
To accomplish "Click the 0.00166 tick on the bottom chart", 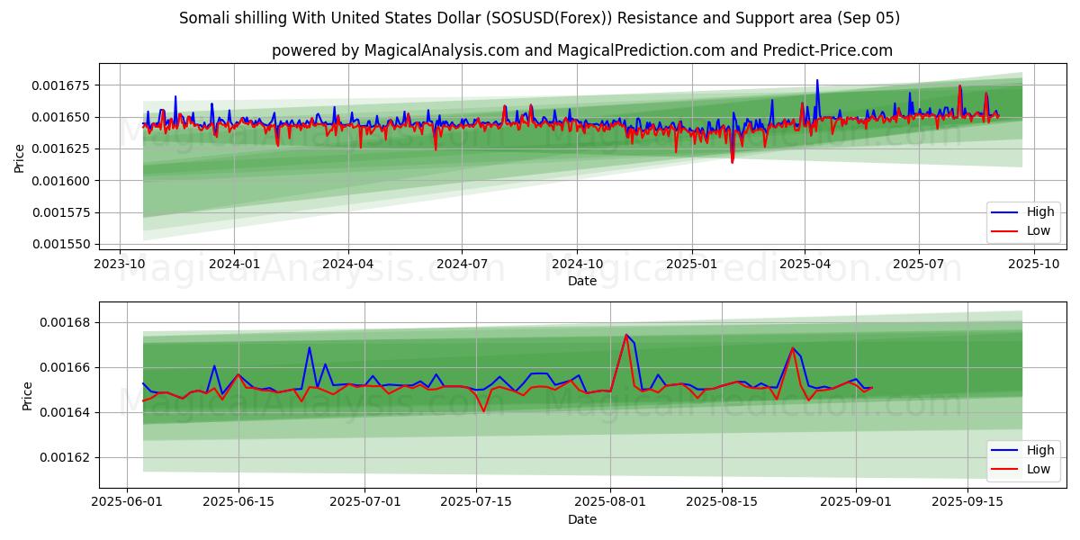I will point(67,367).
